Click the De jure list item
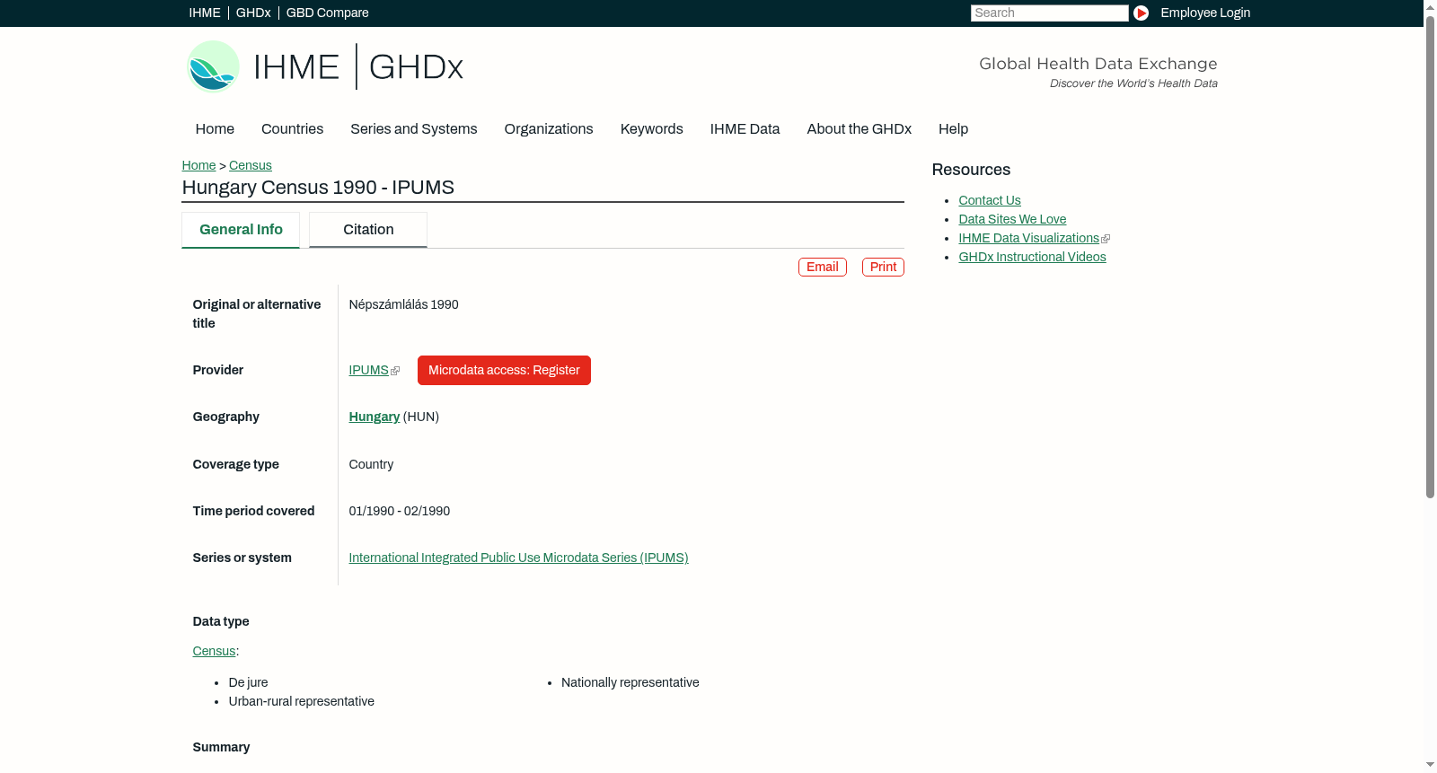The height and width of the screenshot is (773, 1437). tap(248, 682)
